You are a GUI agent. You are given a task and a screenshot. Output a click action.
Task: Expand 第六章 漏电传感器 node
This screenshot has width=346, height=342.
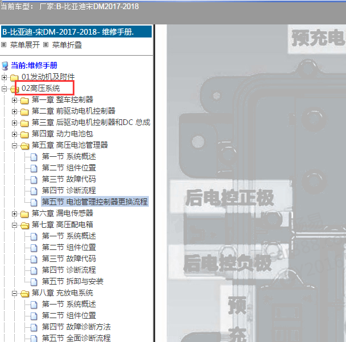(x=14, y=214)
